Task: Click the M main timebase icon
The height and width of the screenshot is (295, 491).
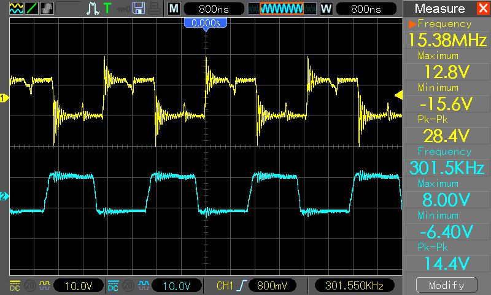Action: click(174, 9)
